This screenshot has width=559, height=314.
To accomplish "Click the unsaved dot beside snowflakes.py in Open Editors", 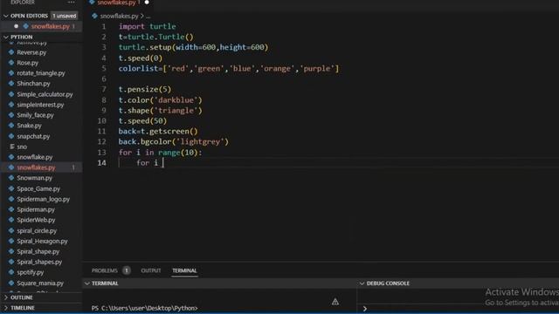I will (x=16, y=26).
